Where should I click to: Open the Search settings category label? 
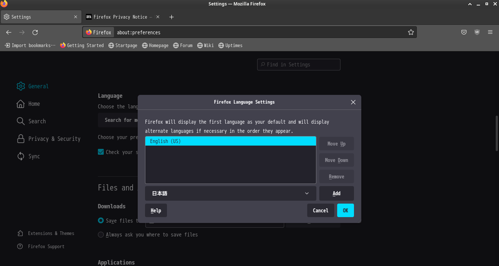click(x=37, y=122)
